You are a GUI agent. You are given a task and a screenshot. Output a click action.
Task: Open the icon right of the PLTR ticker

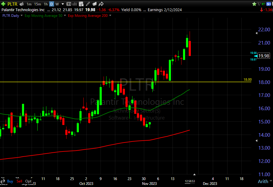22,4
